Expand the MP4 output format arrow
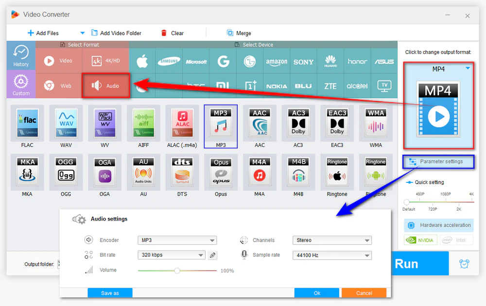This screenshot has width=486, height=306. tap(468, 68)
